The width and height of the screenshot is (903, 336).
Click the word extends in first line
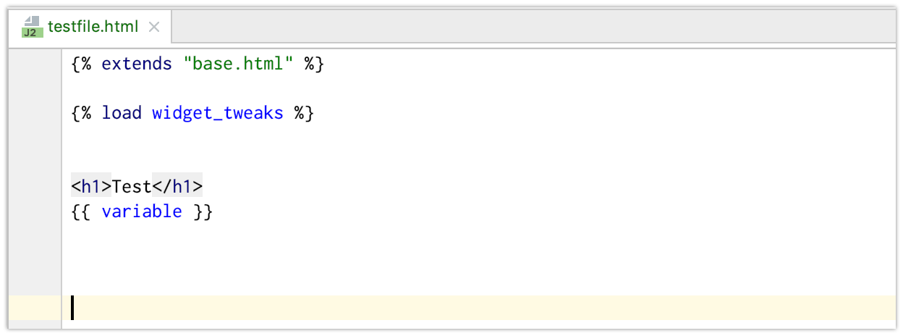(137, 64)
